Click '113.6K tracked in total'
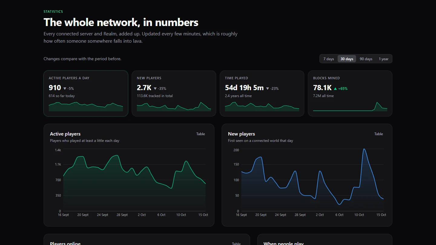Image resolution: width=436 pixels, height=245 pixels. [x=155, y=96]
